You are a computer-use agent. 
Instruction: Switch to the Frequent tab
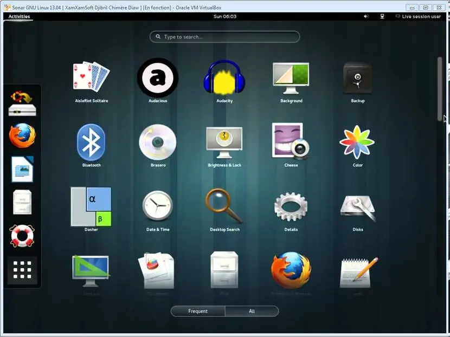pos(198,311)
